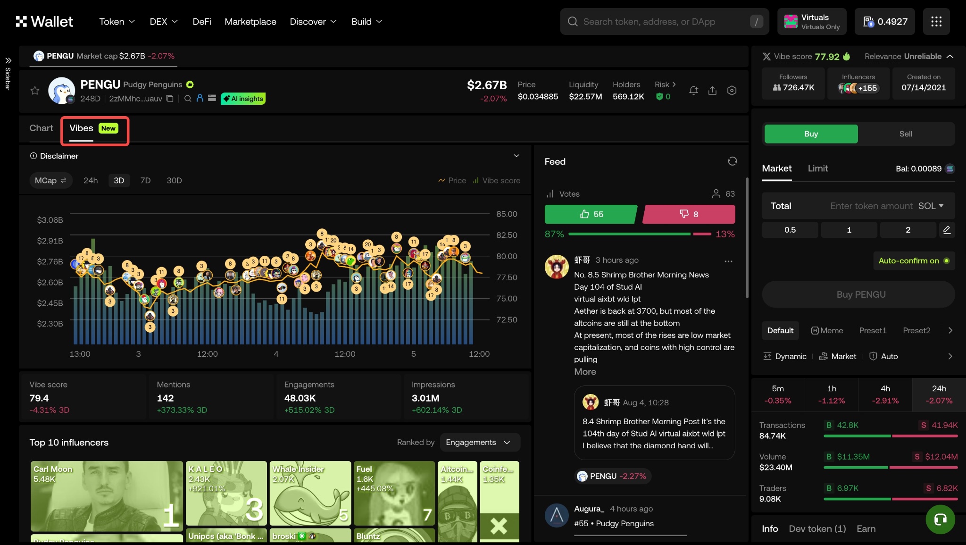This screenshot has height=545, width=966.
Task: Select the Limit order tab
Action: coord(817,168)
